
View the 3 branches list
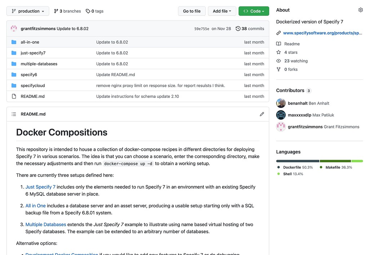[x=67, y=11]
